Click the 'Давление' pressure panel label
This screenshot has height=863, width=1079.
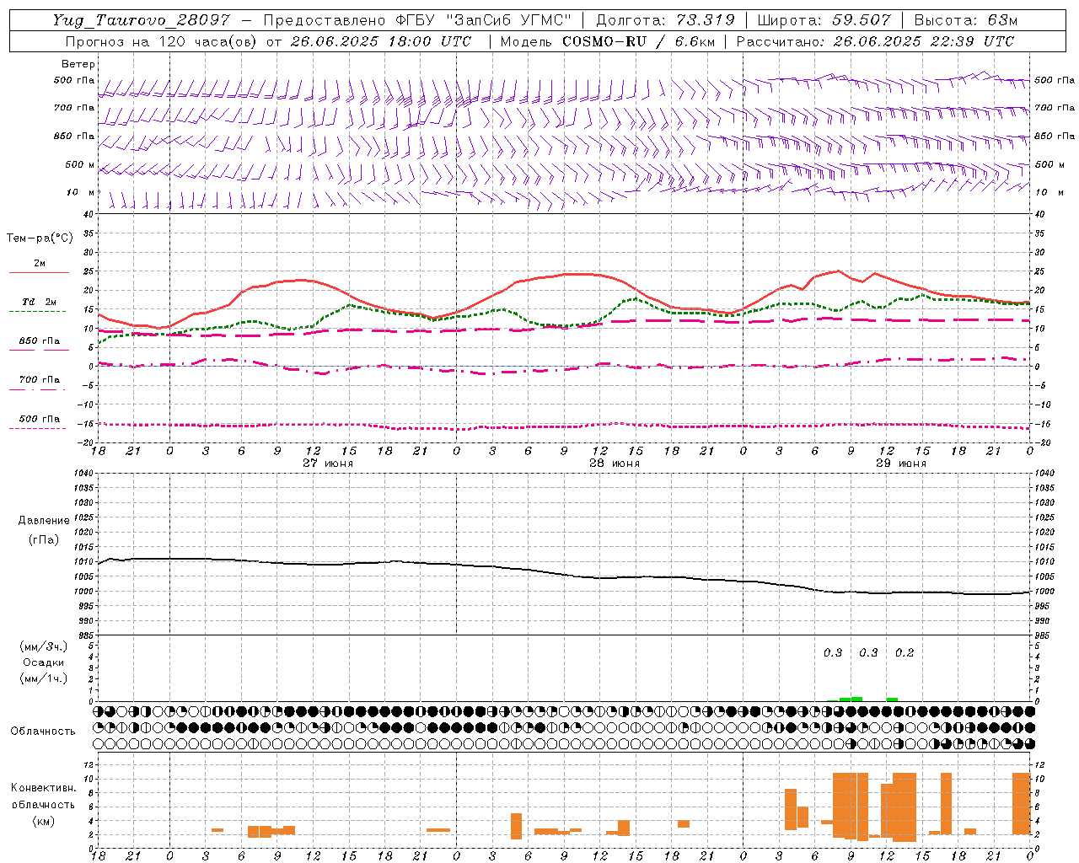[x=44, y=521]
